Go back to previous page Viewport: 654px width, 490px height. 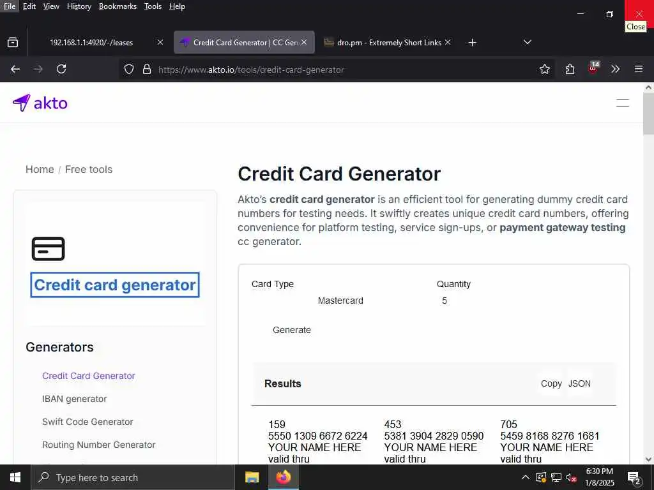click(15, 69)
